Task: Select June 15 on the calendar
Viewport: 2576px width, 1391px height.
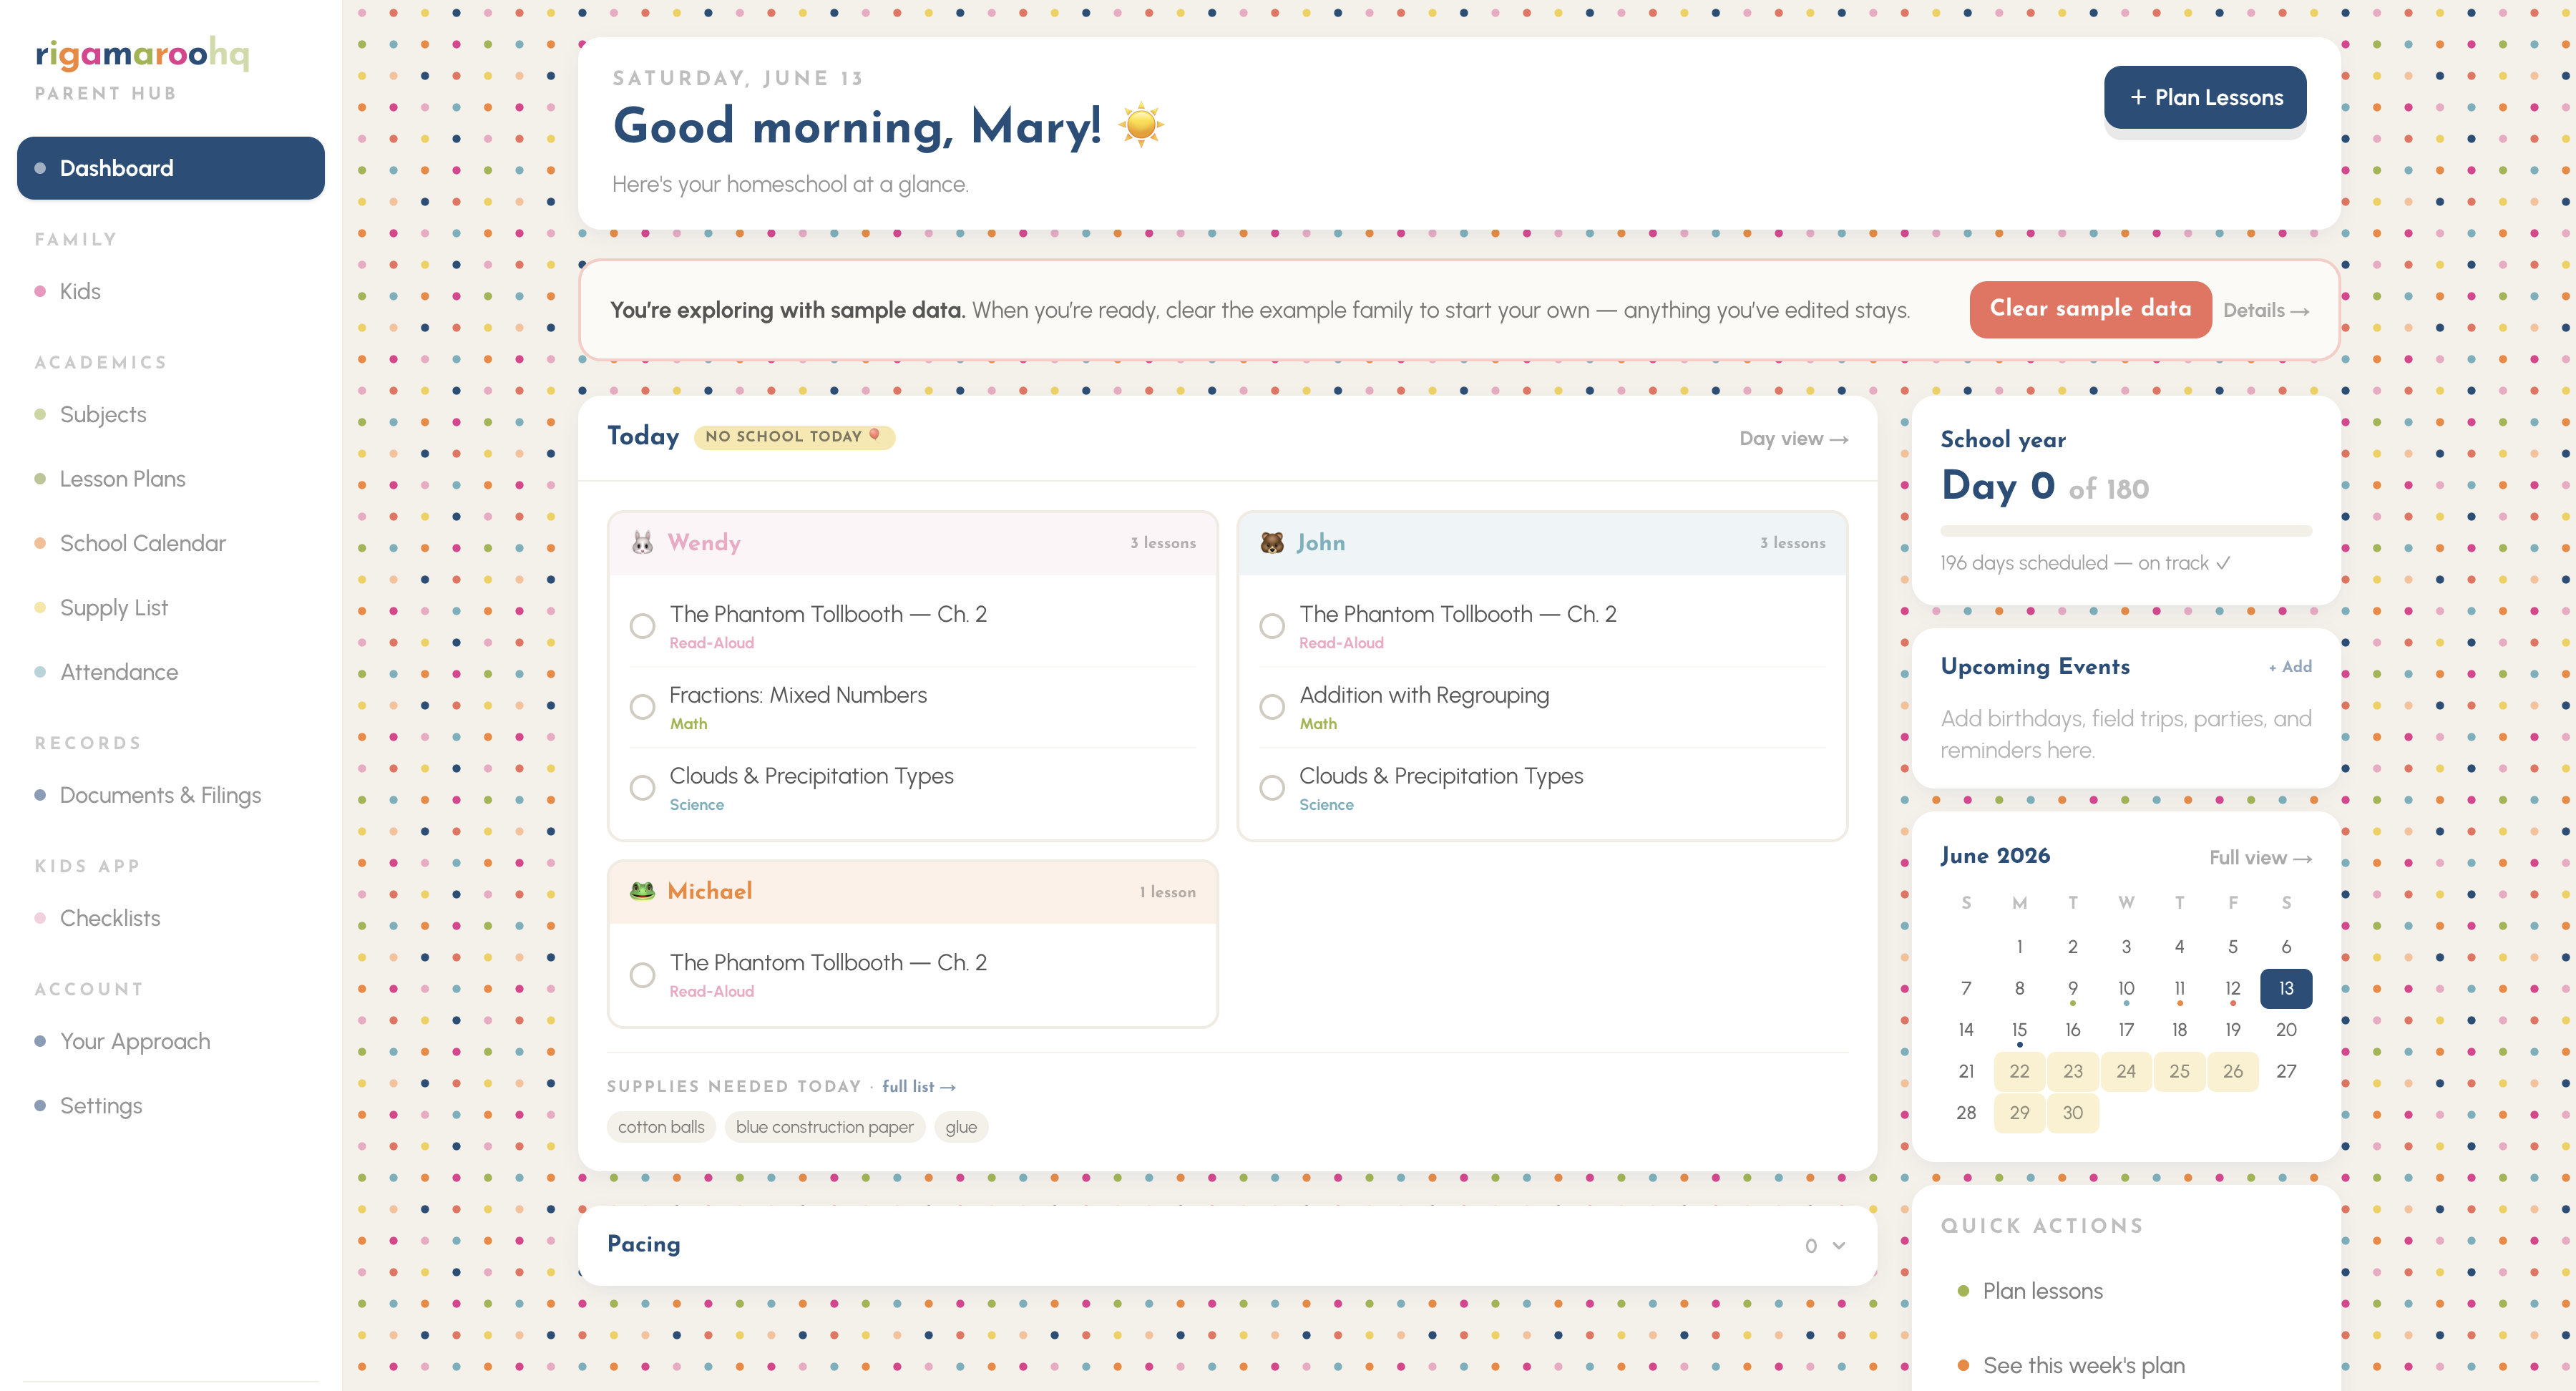Action: coord(2019,1030)
